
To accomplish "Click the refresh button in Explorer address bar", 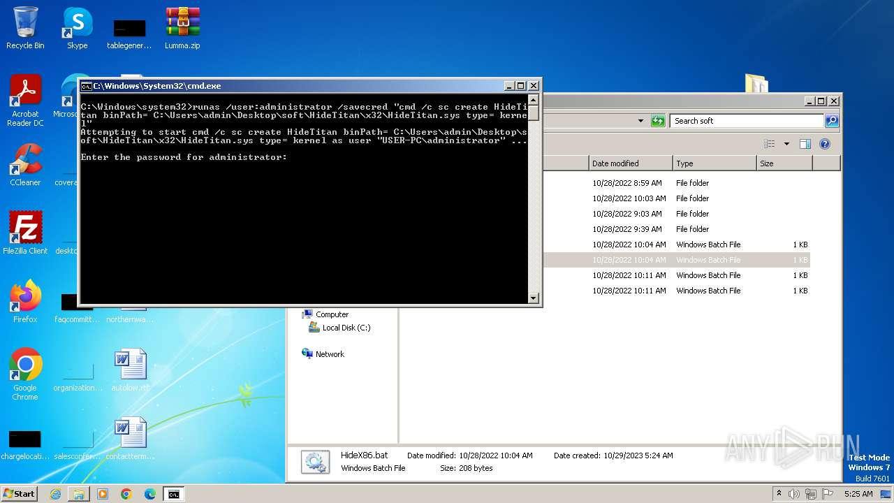I will coord(658,121).
